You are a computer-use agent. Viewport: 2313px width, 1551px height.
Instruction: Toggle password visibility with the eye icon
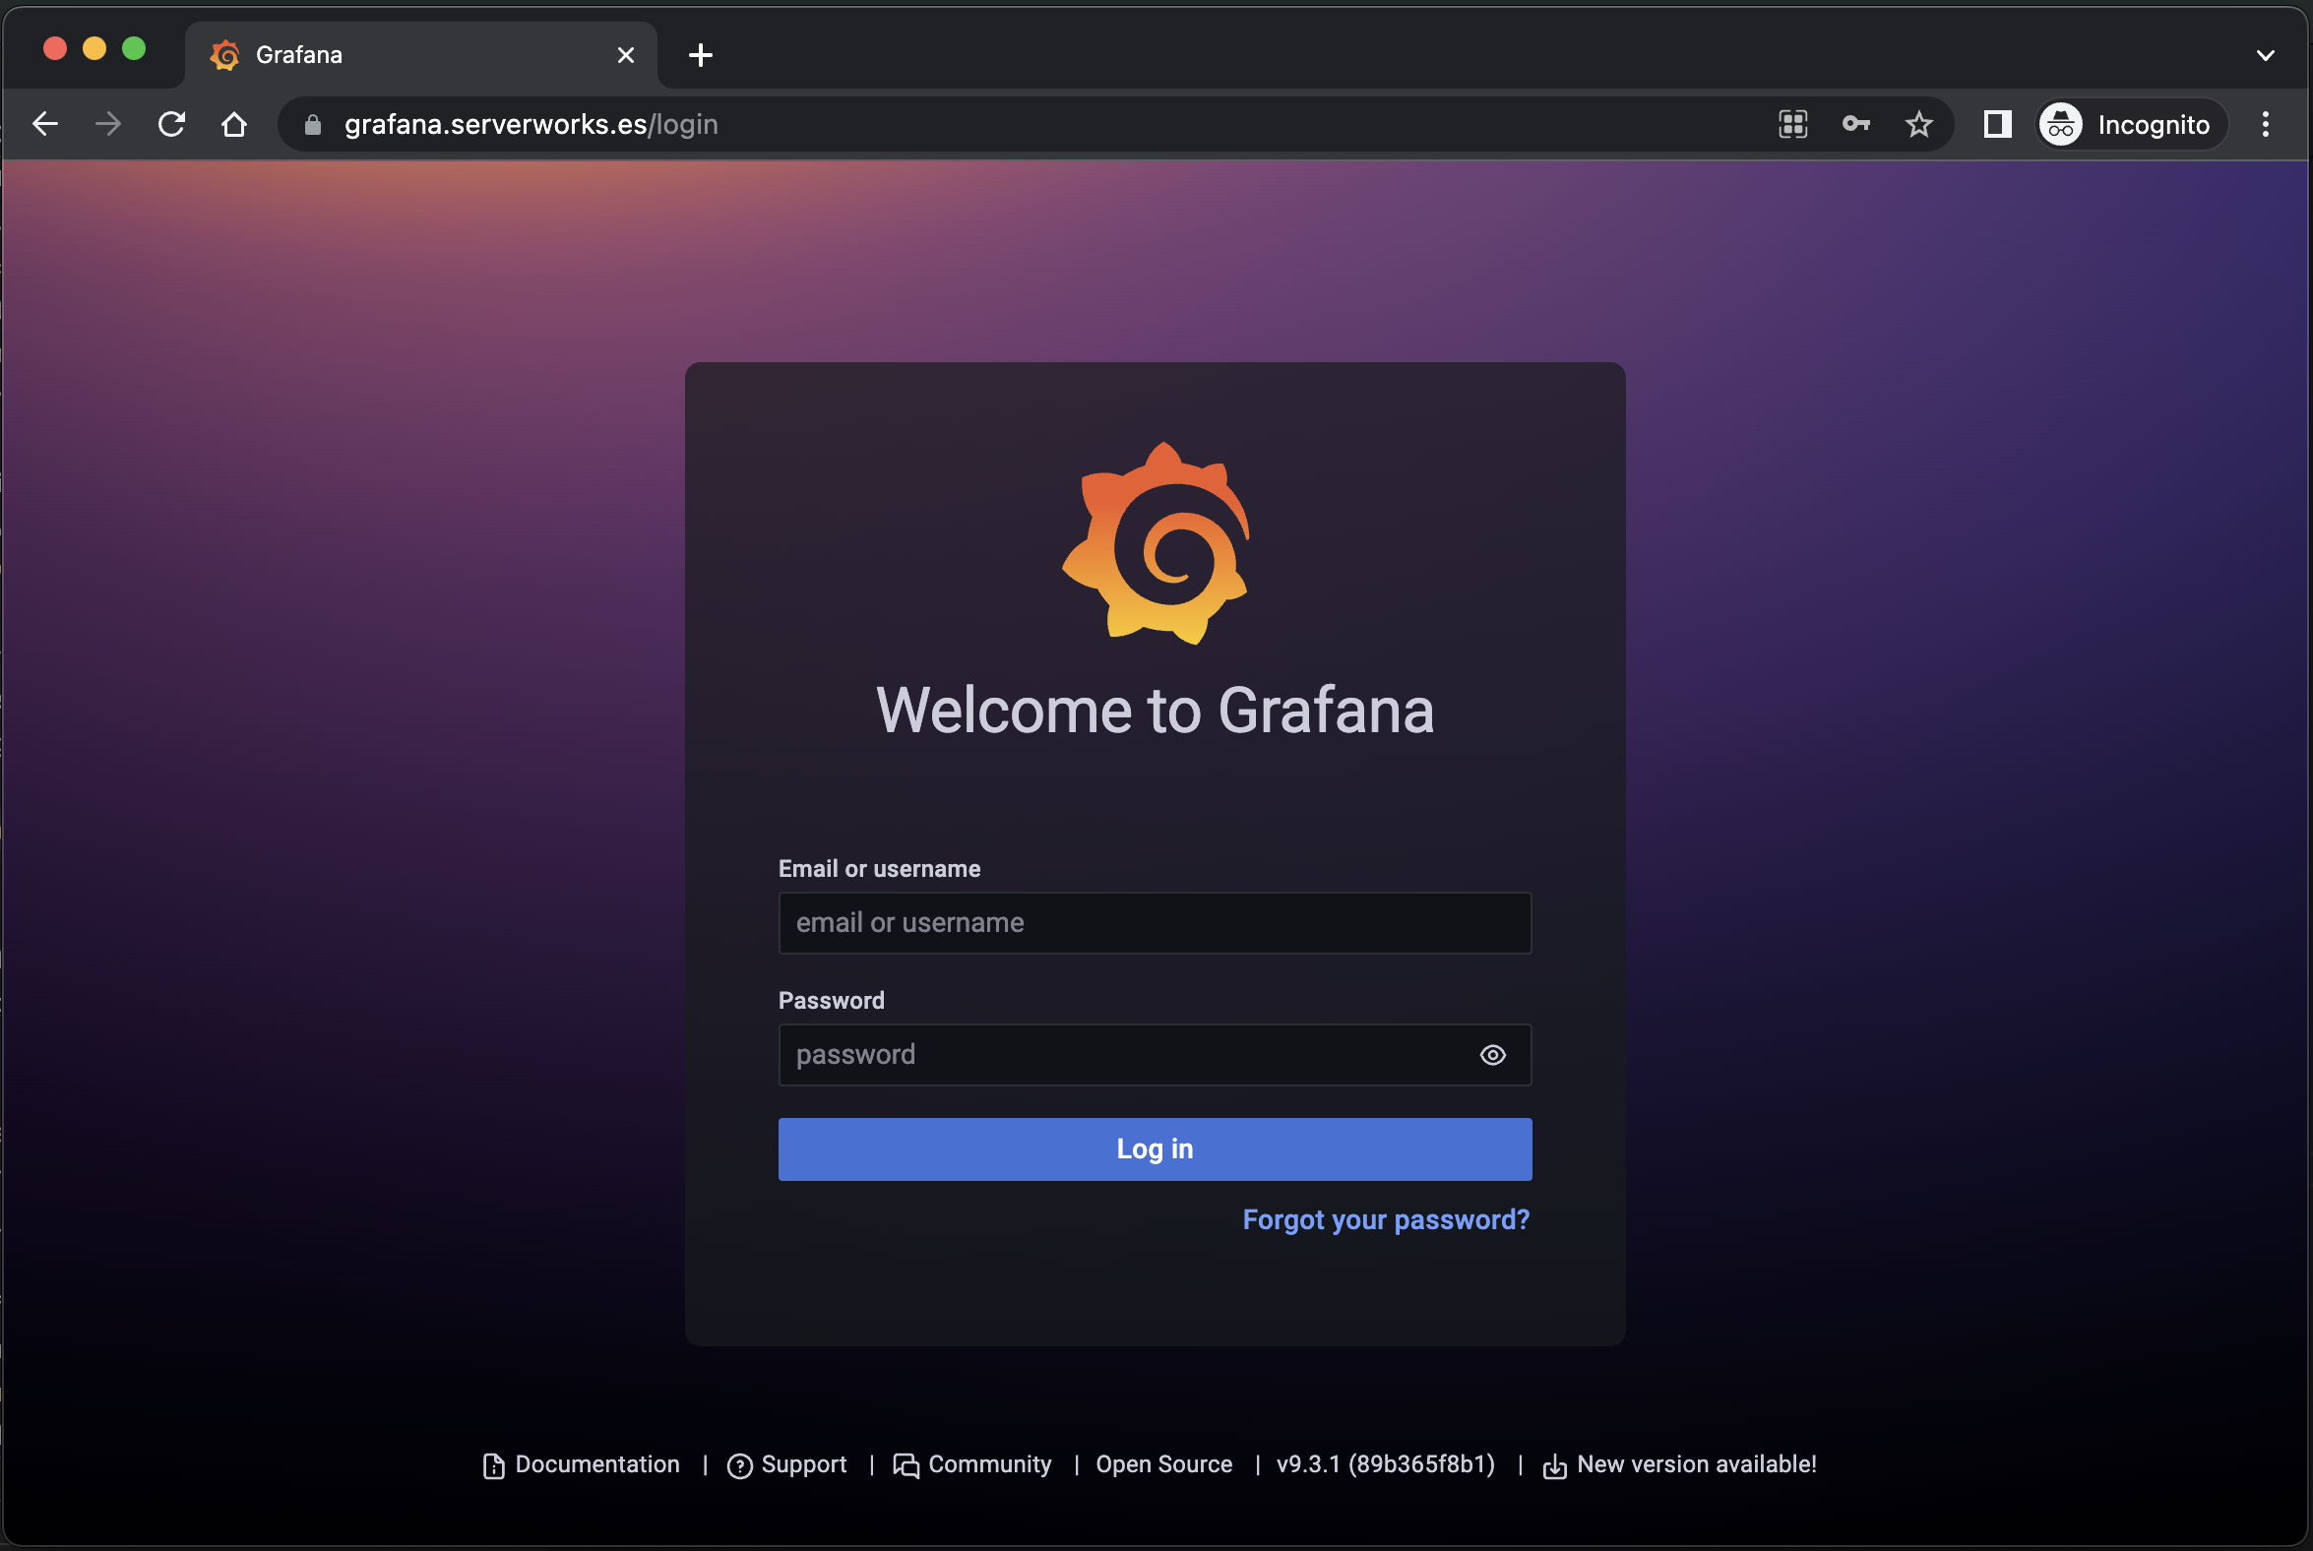tap(1492, 1054)
